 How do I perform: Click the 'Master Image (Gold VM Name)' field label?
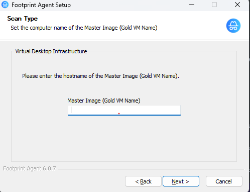(104, 101)
